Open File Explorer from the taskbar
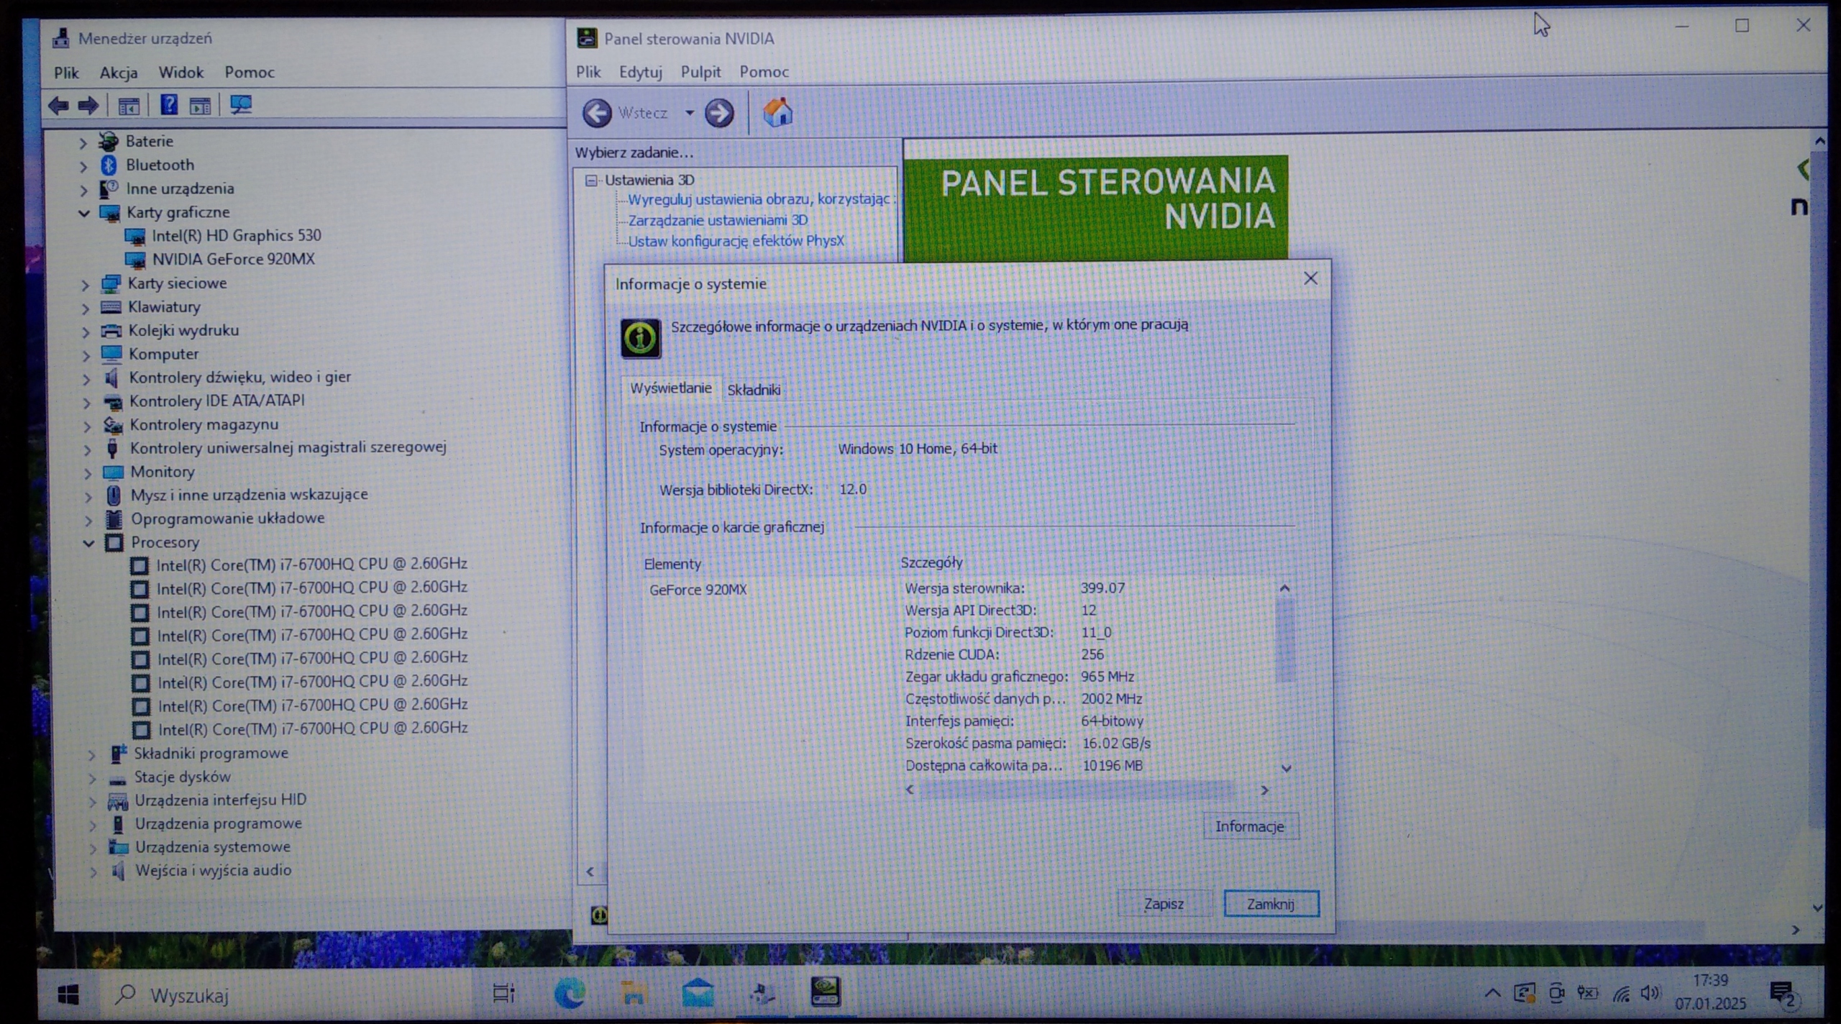This screenshot has width=1841, height=1024. (633, 994)
